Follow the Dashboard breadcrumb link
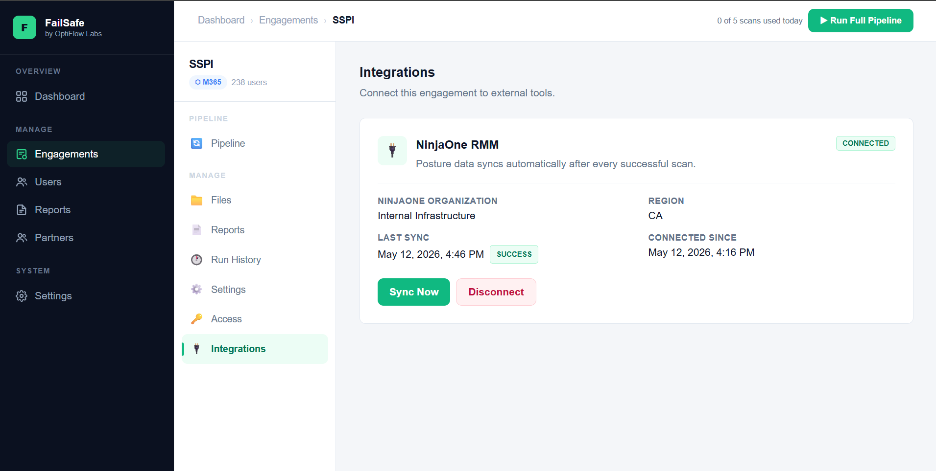This screenshot has width=936, height=471. coord(221,20)
